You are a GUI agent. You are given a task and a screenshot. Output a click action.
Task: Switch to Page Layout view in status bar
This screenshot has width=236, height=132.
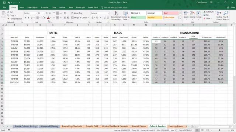point(202,130)
